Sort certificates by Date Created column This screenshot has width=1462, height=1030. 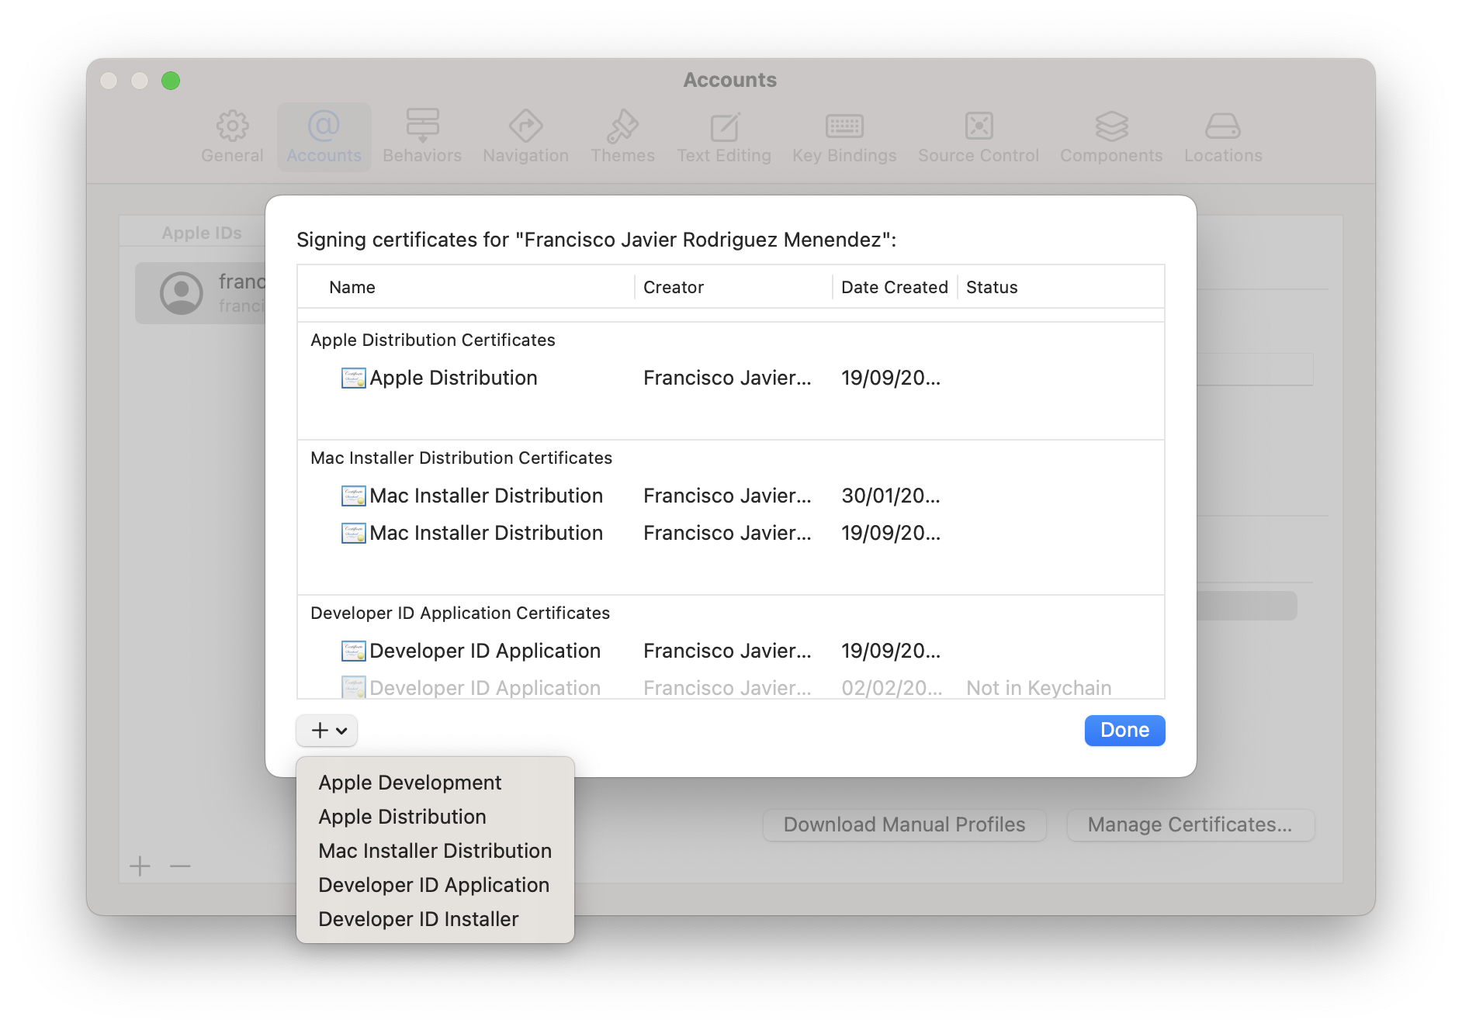pos(894,288)
